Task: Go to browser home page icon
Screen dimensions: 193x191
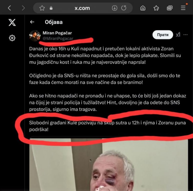Action: [143, 8]
